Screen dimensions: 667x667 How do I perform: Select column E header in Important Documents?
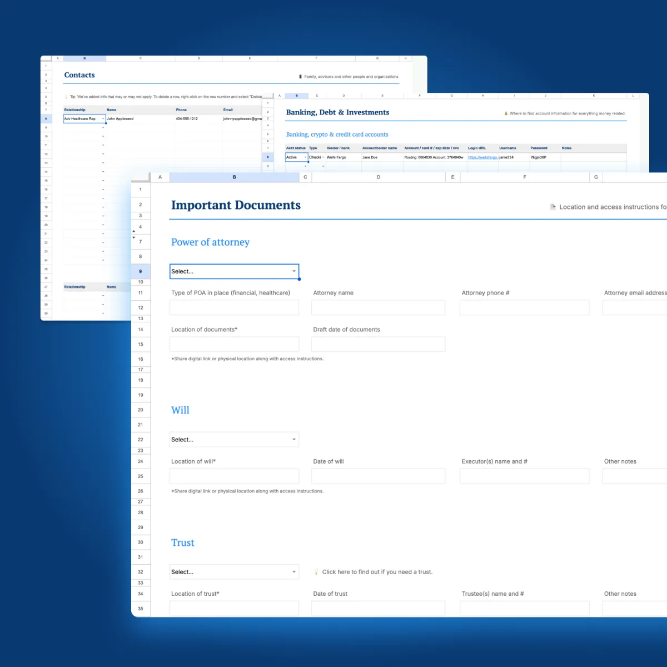coord(452,177)
